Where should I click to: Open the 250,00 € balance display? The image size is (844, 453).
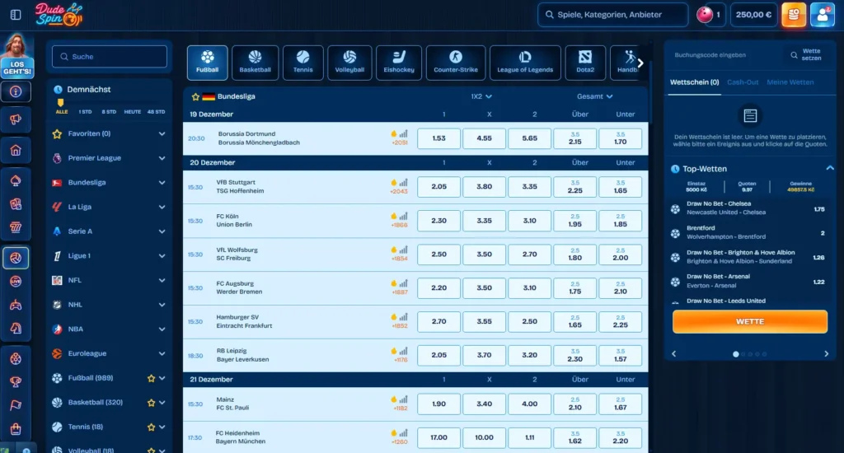(x=753, y=15)
